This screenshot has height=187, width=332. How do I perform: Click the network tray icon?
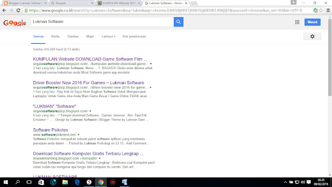pos(297,182)
